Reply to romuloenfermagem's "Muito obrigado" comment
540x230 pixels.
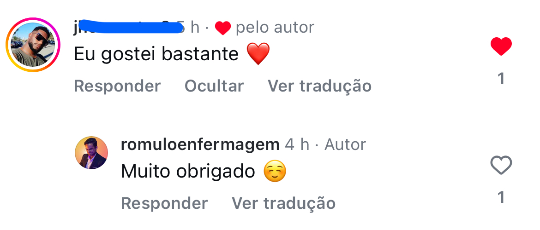tap(164, 203)
